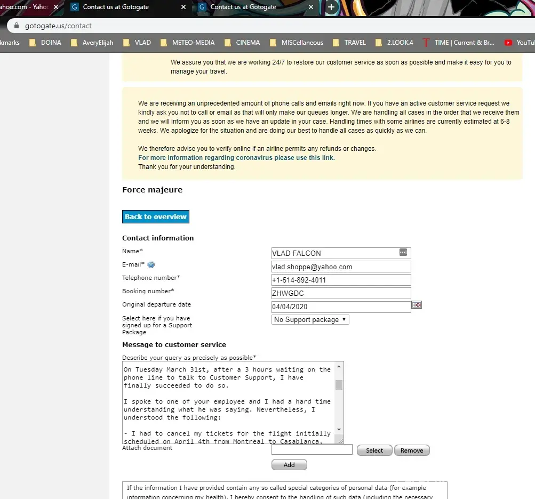
Task: Click the Select attachment button
Action: click(x=374, y=450)
